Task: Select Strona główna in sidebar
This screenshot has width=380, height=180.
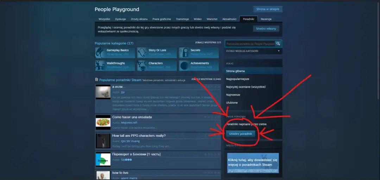Action: click(253, 71)
